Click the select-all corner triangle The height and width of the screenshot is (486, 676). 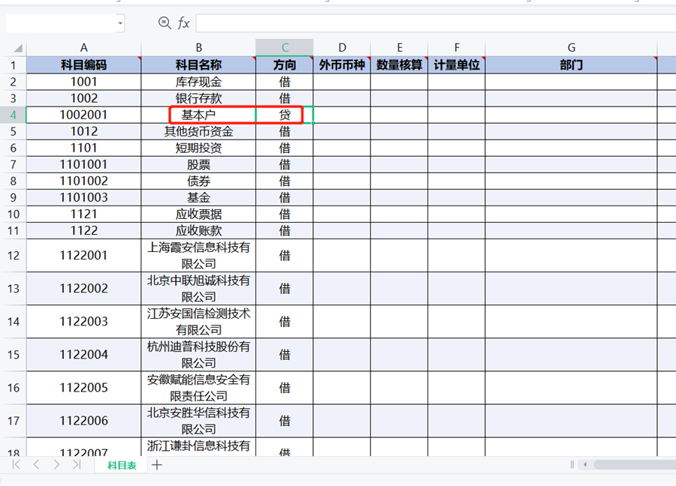tap(18, 47)
